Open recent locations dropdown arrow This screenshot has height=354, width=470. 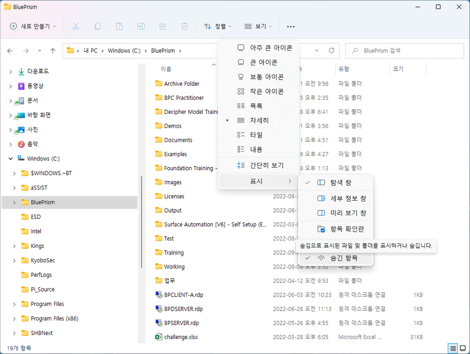point(40,51)
